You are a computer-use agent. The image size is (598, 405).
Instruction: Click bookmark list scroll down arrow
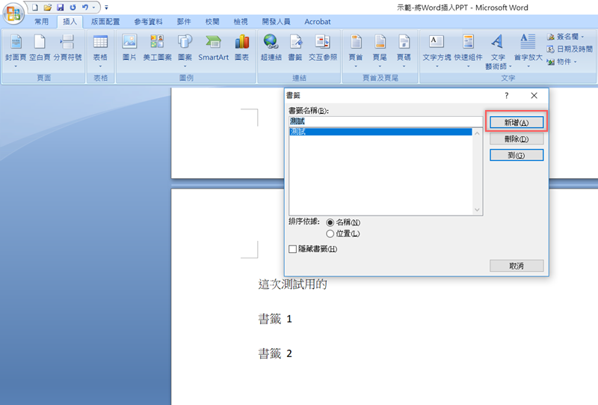[x=477, y=210]
